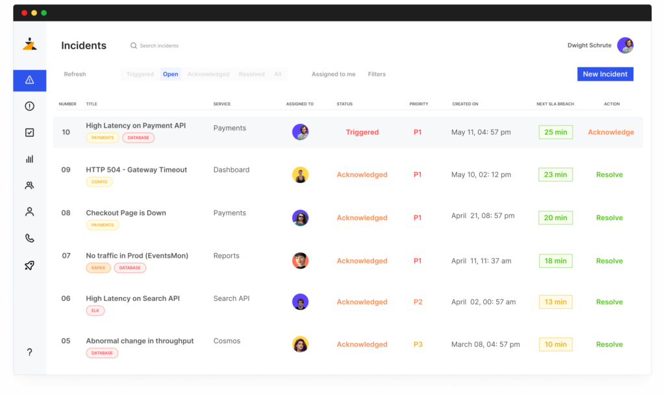The height and width of the screenshot is (397, 665).
Task: Click PAYMENTS tag on incident 08
Action: [103, 225]
